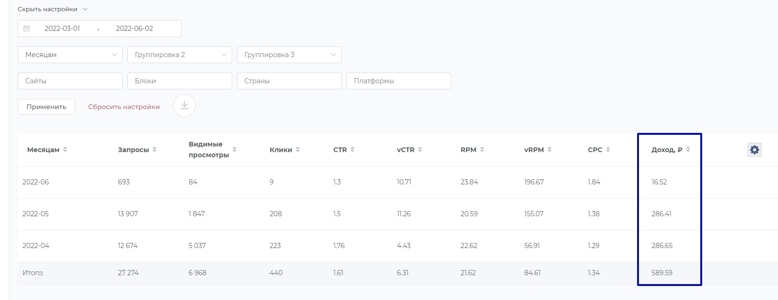Sort table by CPC column
Viewport: 778px width, 300px height.
click(x=608, y=150)
